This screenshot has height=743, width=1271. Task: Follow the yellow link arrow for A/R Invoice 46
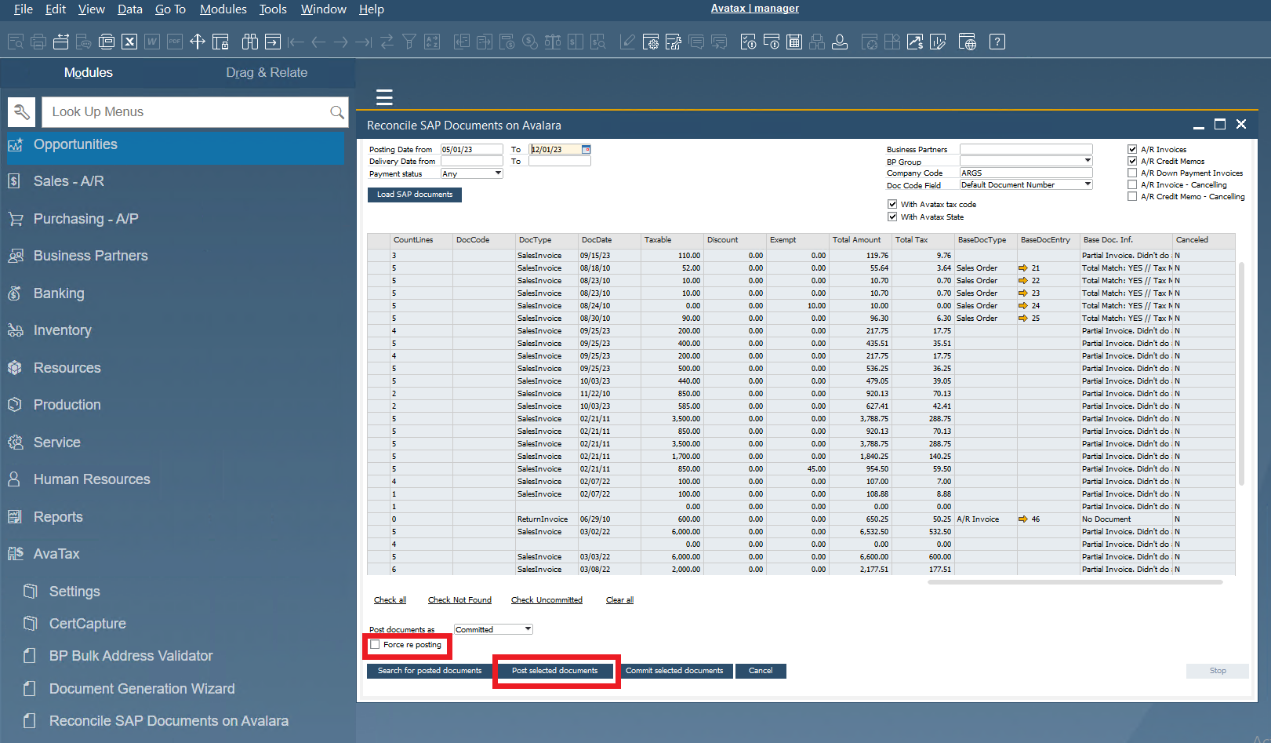1025,519
